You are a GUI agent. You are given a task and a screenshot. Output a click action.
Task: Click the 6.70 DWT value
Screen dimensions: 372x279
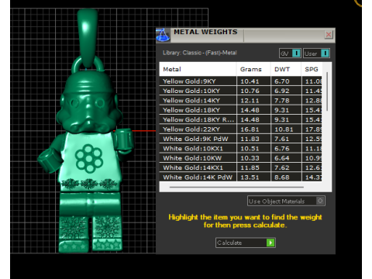[x=282, y=81]
